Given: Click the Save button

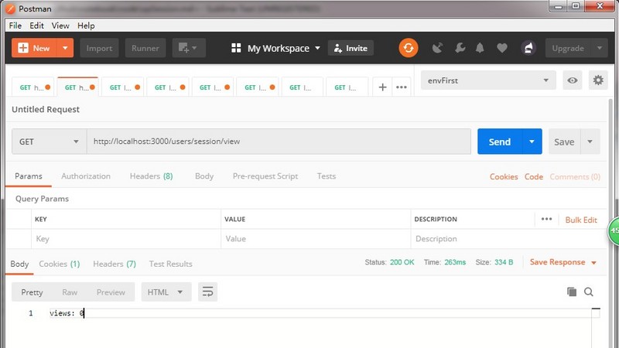Looking at the screenshot, I should coord(564,142).
